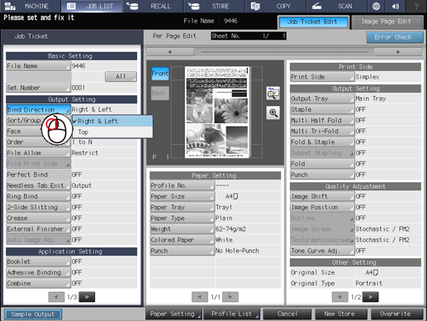Open Adhesive Binding setting
Screen dimensions: 427x321
click(x=38, y=272)
